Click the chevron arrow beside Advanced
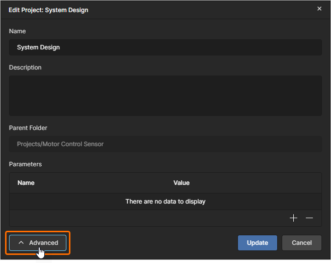Image resolution: width=331 pixels, height=263 pixels. pos(21,243)
